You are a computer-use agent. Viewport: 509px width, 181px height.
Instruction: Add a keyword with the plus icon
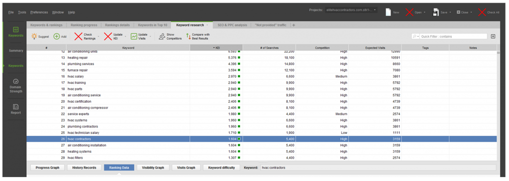point(57,37)
